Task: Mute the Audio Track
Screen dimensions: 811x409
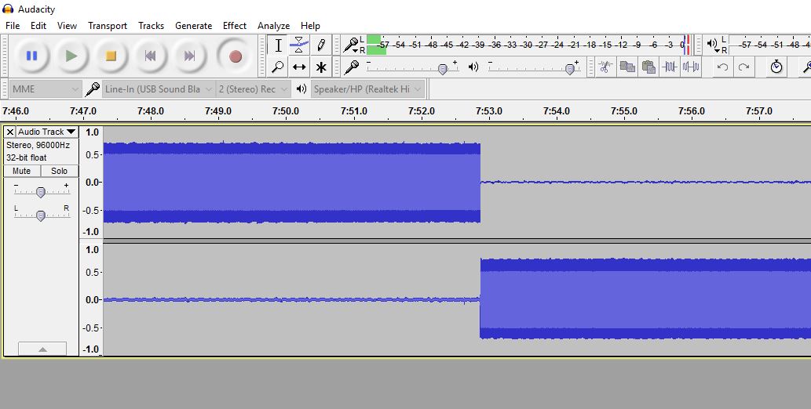Action: pos(22,171)
